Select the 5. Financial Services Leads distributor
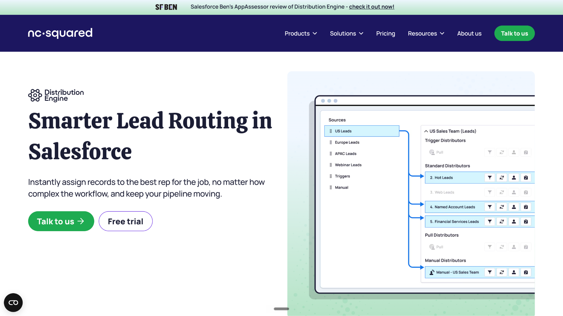The height and width of the screenshot is (316, 563). pyautogui.click(x=480, y=222)
